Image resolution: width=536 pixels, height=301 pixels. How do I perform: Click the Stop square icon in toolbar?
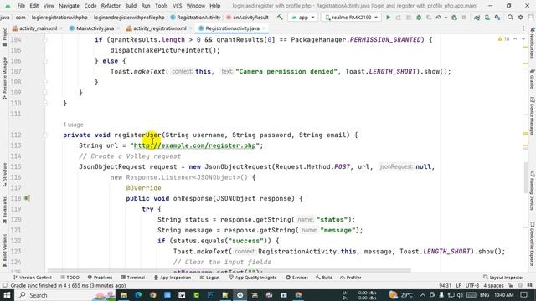[x=464, y=17]
